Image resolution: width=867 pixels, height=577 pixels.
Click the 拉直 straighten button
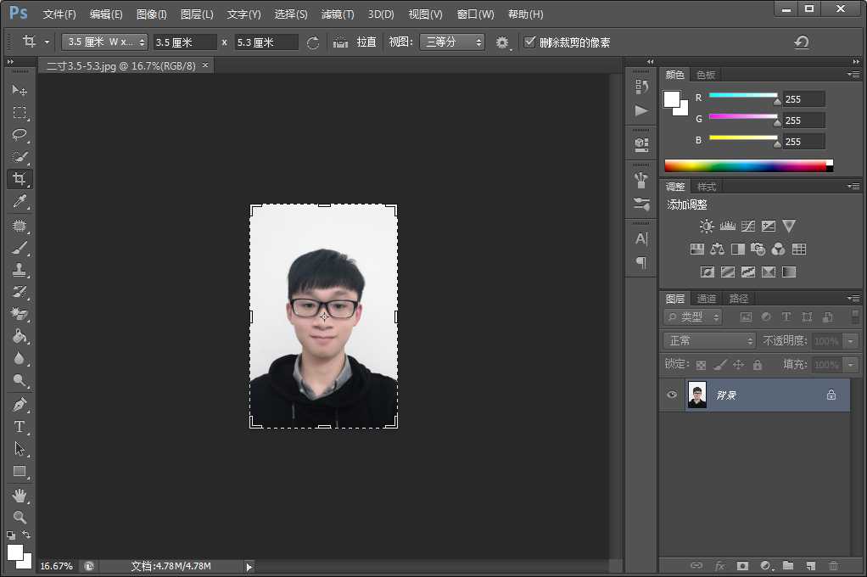pyautogui.click(x=366, y=42)
